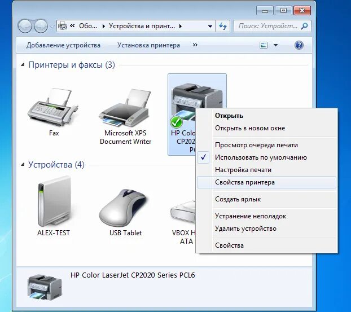Choose Устранение неполадок menu entry
The height and width of the screenshot is (312, 351).
(266, 216)
